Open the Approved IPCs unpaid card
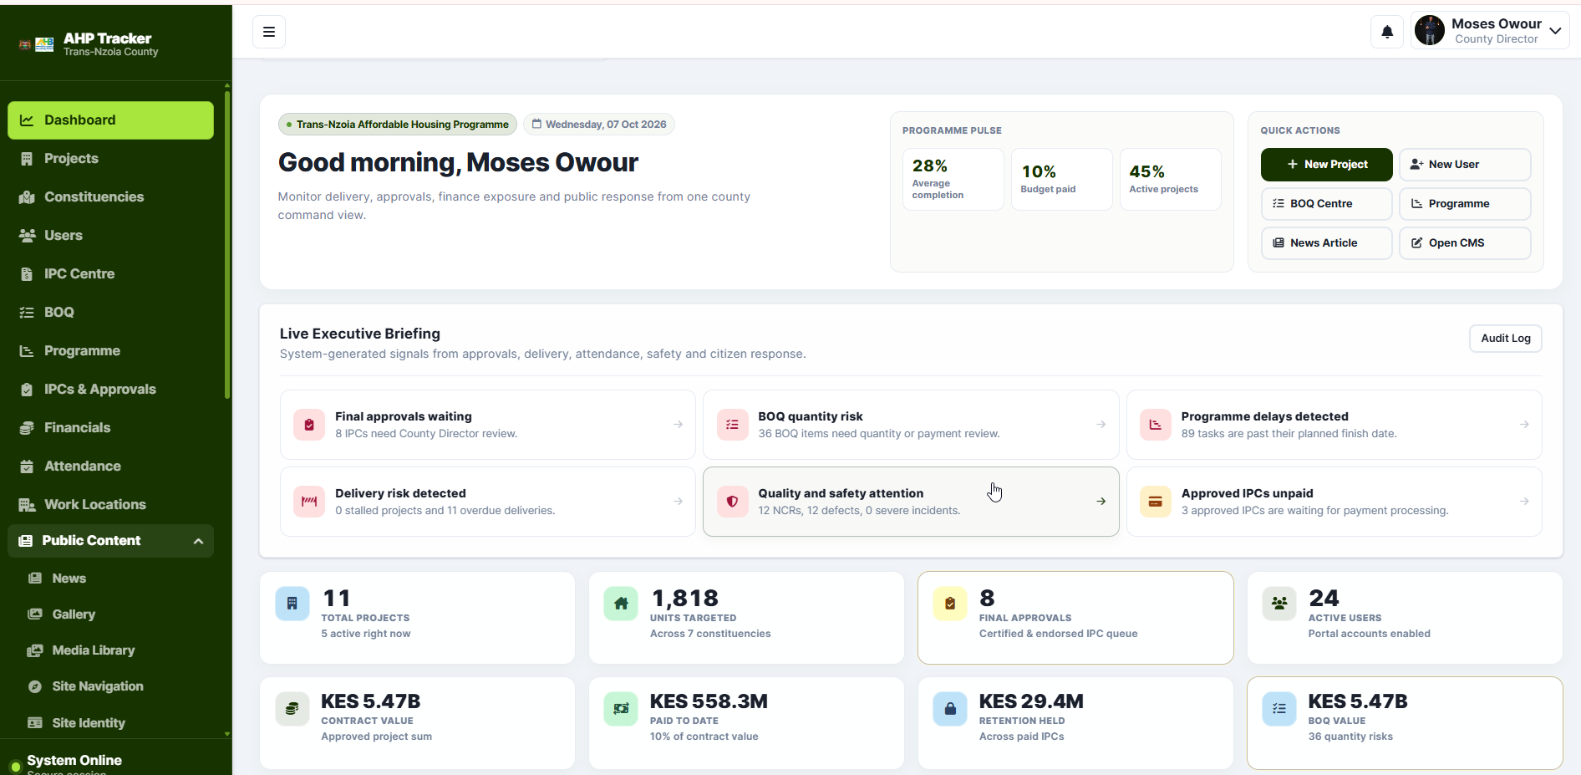This screenshot has height=775, width=1581. pos(1334,502)
